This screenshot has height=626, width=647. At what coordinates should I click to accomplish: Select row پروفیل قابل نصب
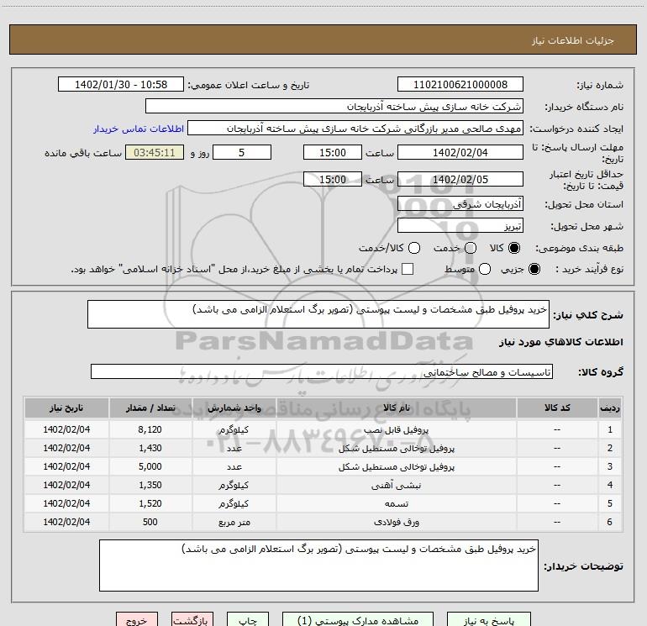point(323,429)
